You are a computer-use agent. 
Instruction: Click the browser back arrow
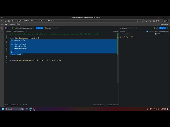coord(2,21)
